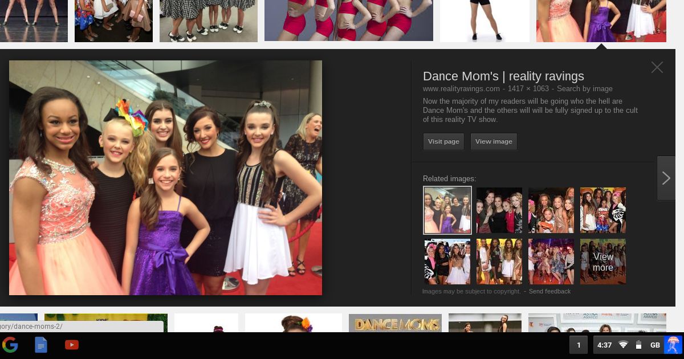Select the GB keyboard layout indicator
The width and height of the screenshot is (684, 359).
click(x=655, y=345)
